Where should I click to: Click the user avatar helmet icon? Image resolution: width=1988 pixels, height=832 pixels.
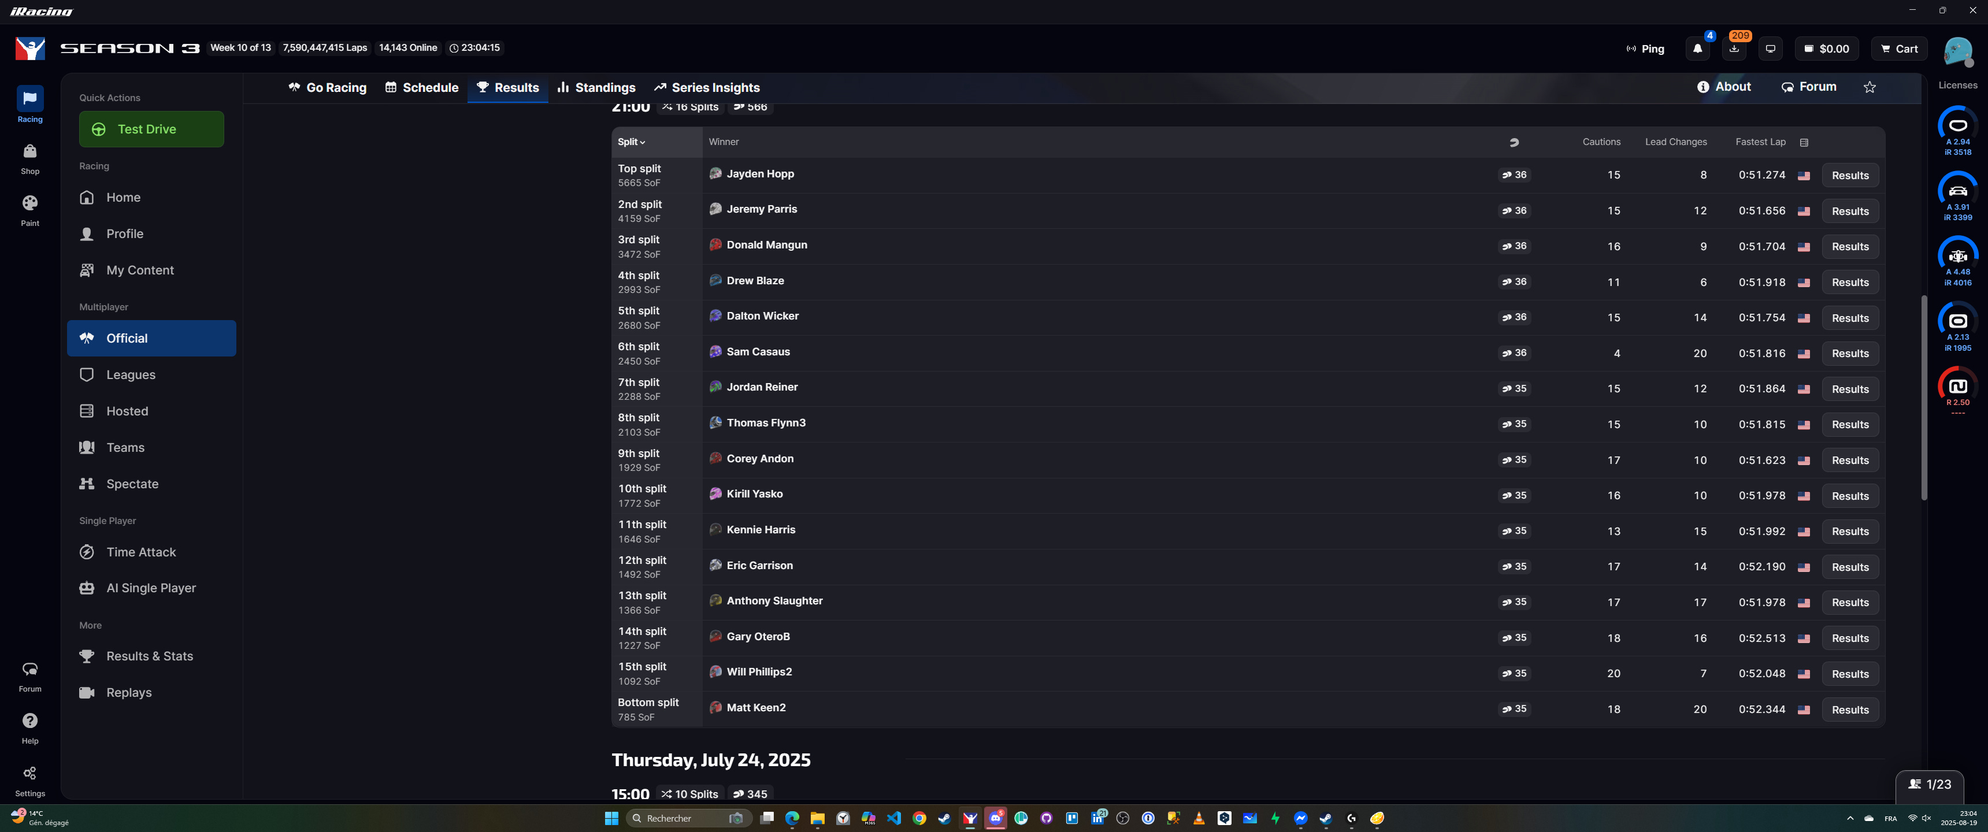click(1958, 51)
